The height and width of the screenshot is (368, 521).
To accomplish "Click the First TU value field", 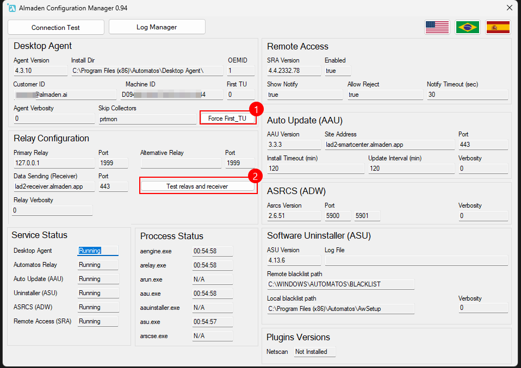I will (241, 95).
